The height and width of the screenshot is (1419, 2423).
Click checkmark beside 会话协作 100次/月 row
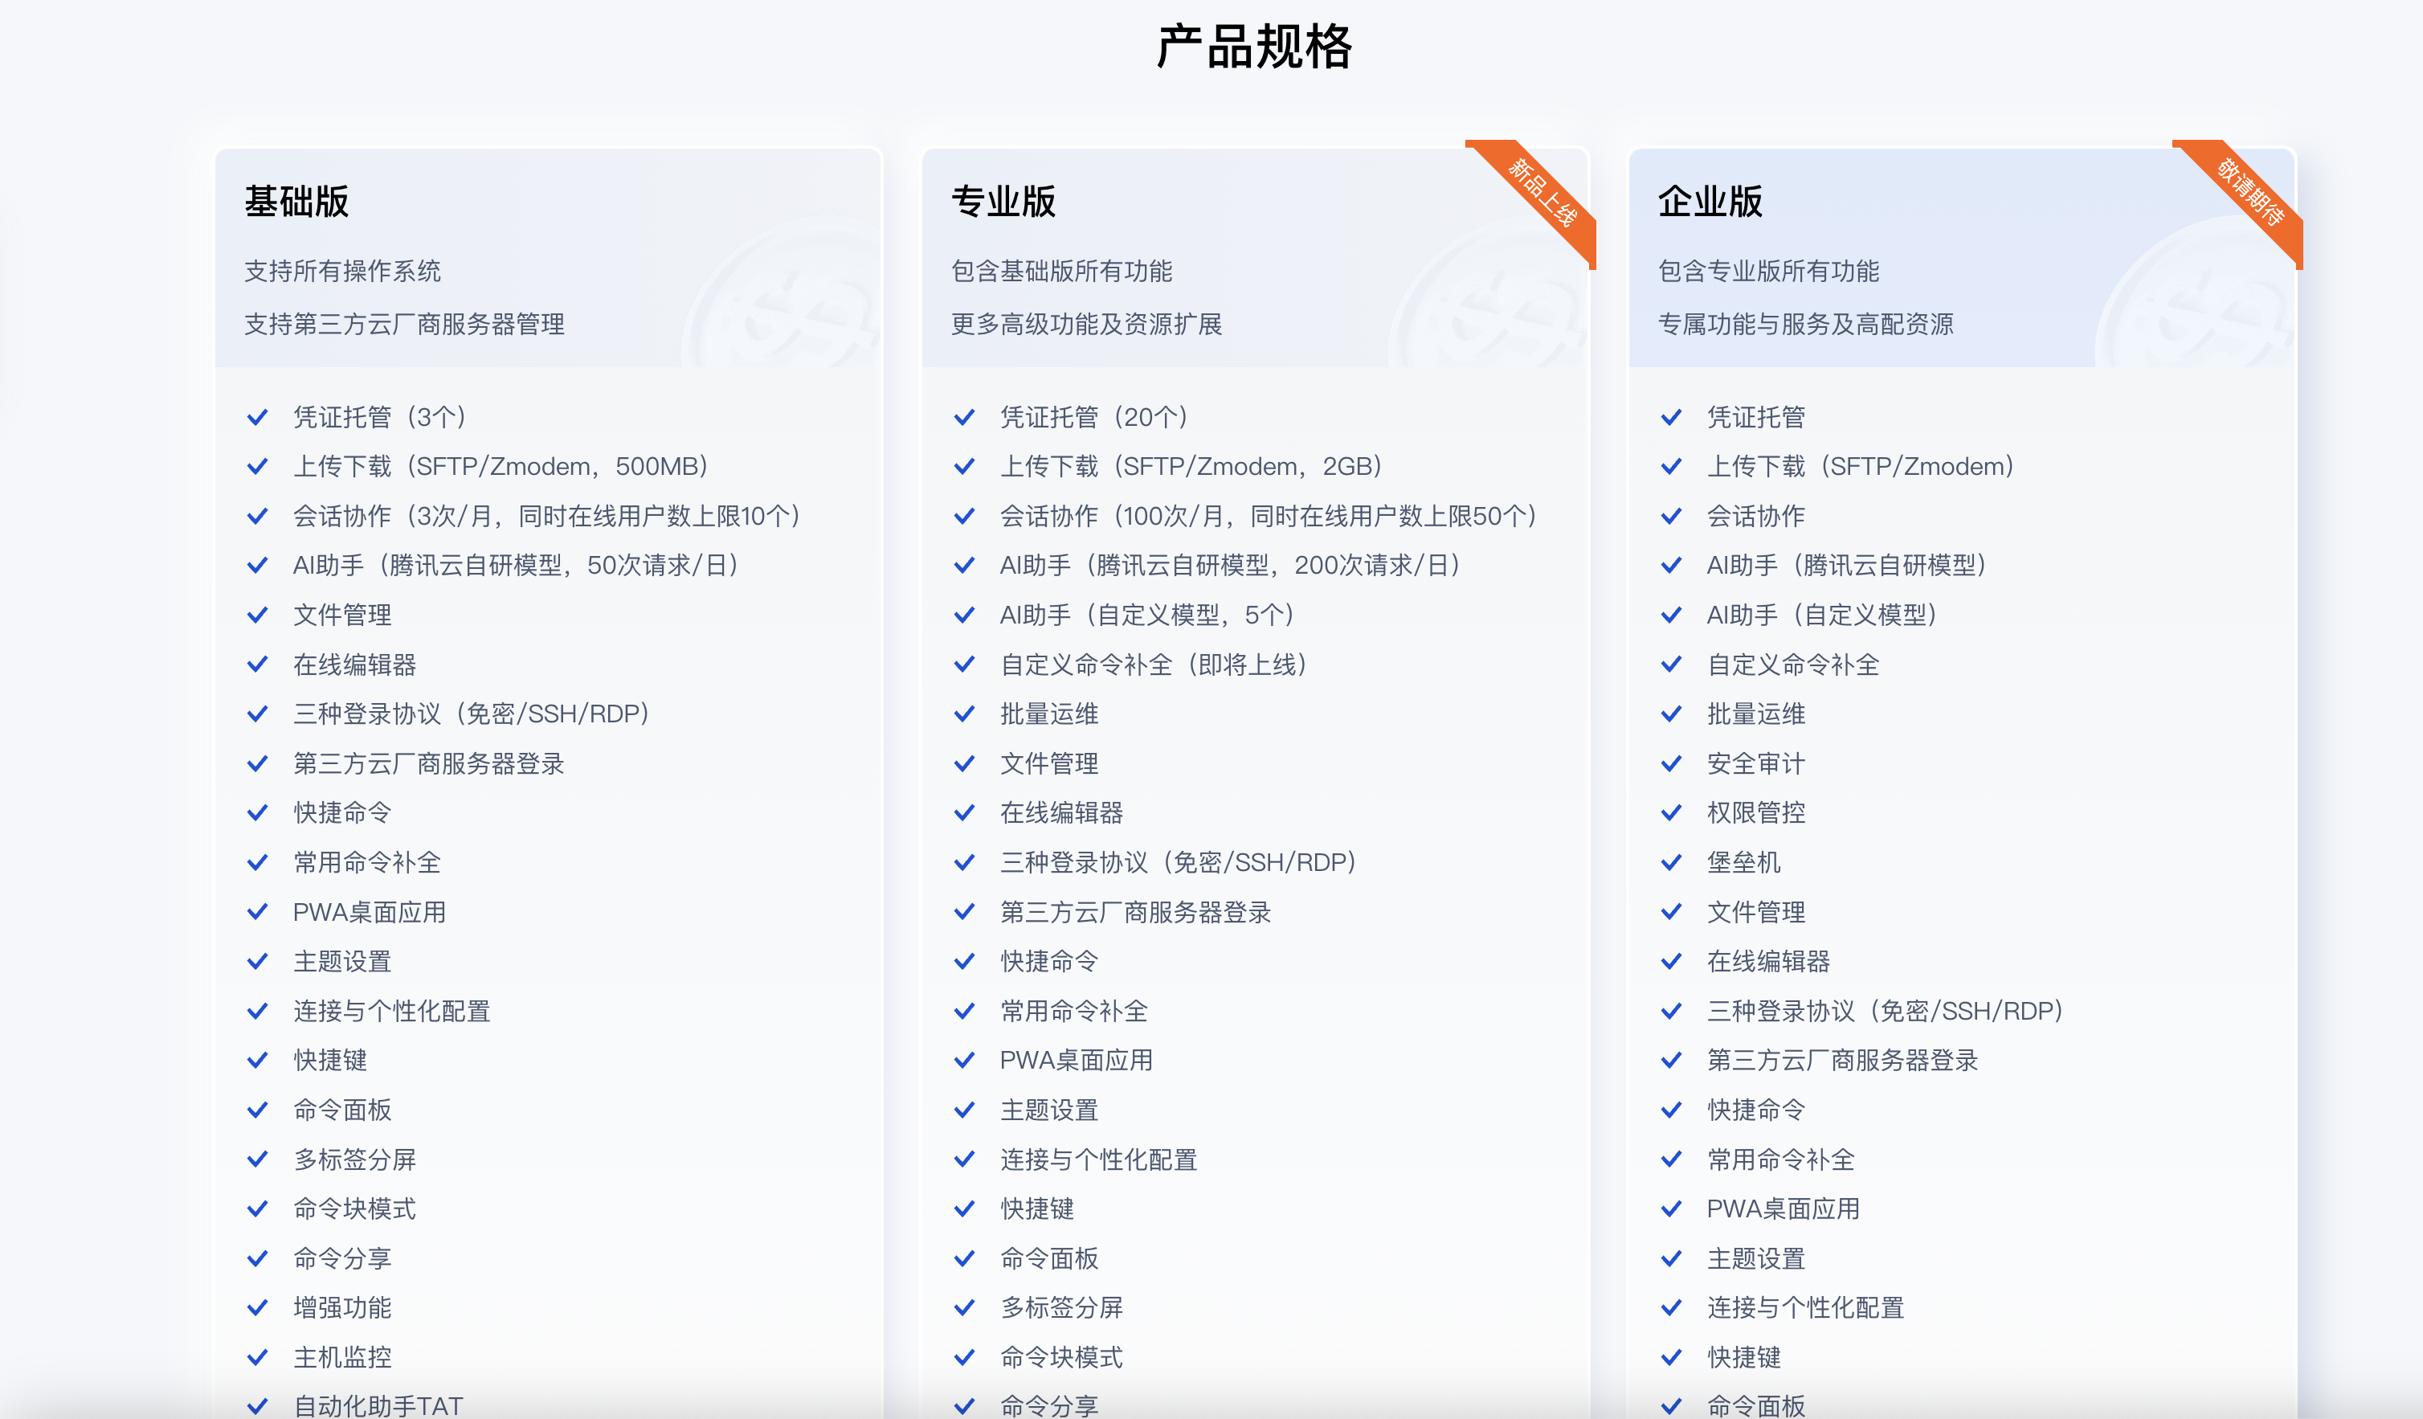(963, 517)
